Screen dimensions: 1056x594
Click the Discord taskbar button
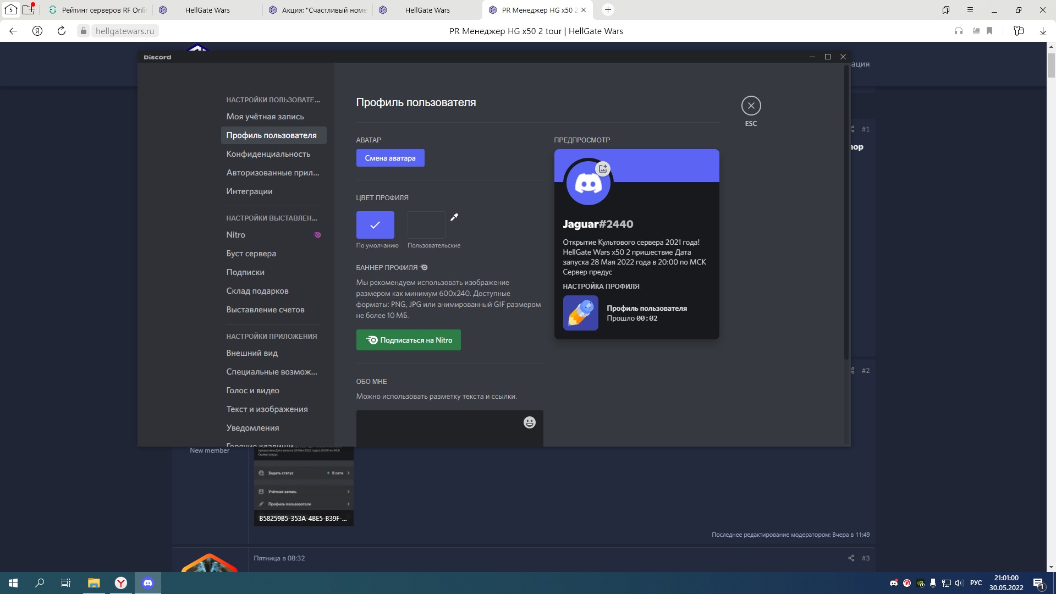pyautogui.click(x=148, y=583)
